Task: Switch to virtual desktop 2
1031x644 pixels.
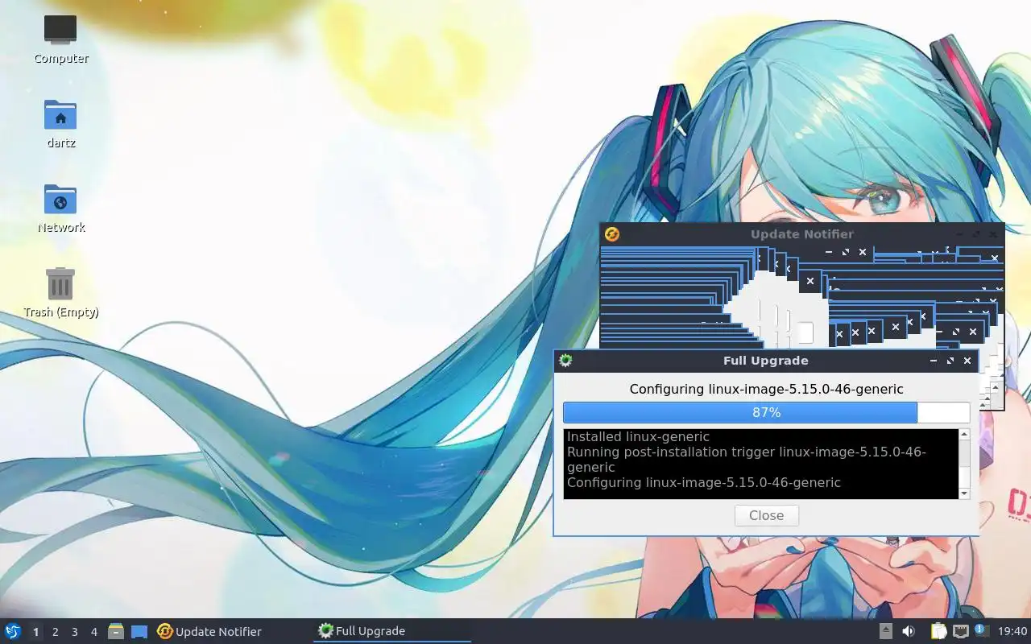Action: 55,632
